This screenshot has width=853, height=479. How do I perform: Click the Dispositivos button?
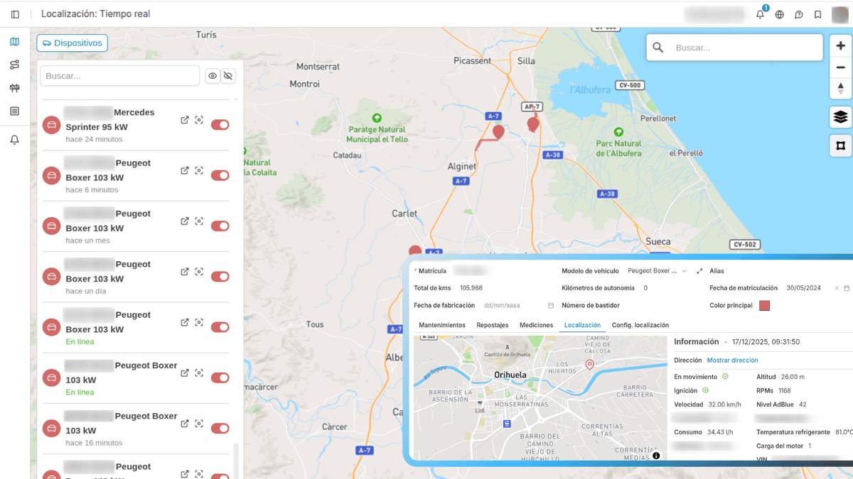click(x=72, y=43)
